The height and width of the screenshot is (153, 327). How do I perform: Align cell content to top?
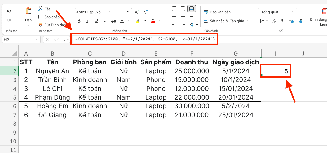click(x=174, y=9)
